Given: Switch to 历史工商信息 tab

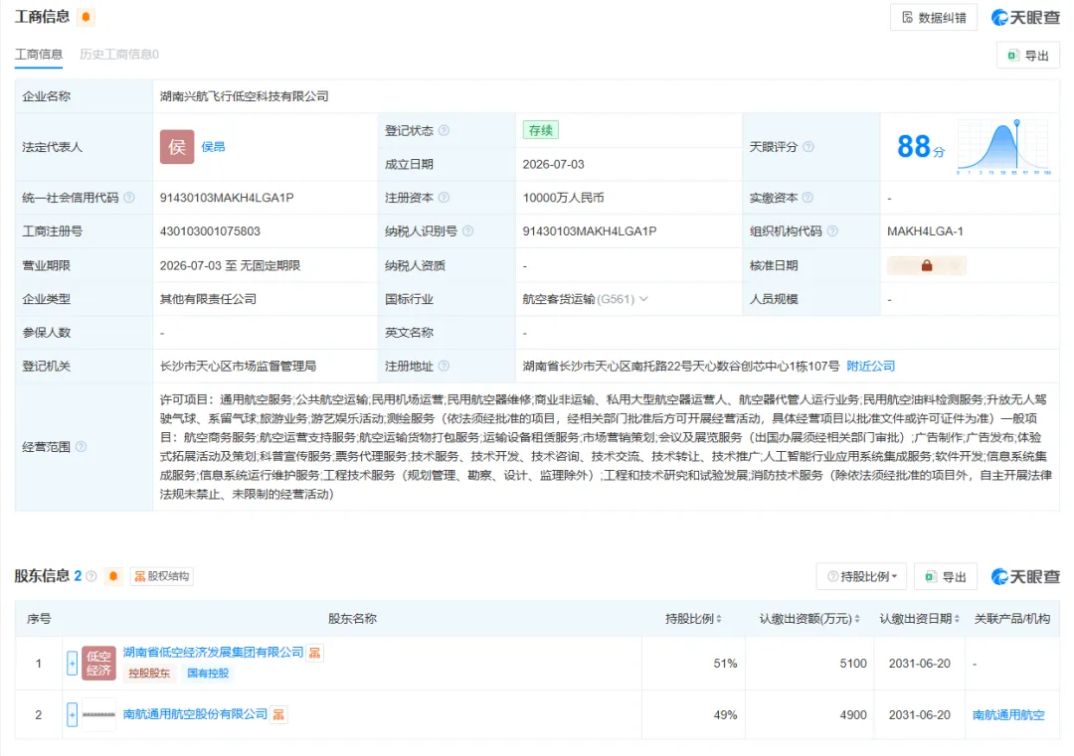Looking at the screenshot, I should click(x=119, y=54).
